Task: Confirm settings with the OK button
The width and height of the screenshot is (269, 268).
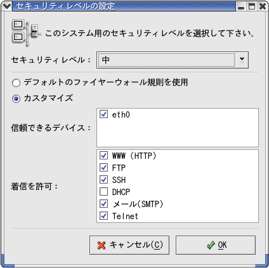Action: coord(216,245)
